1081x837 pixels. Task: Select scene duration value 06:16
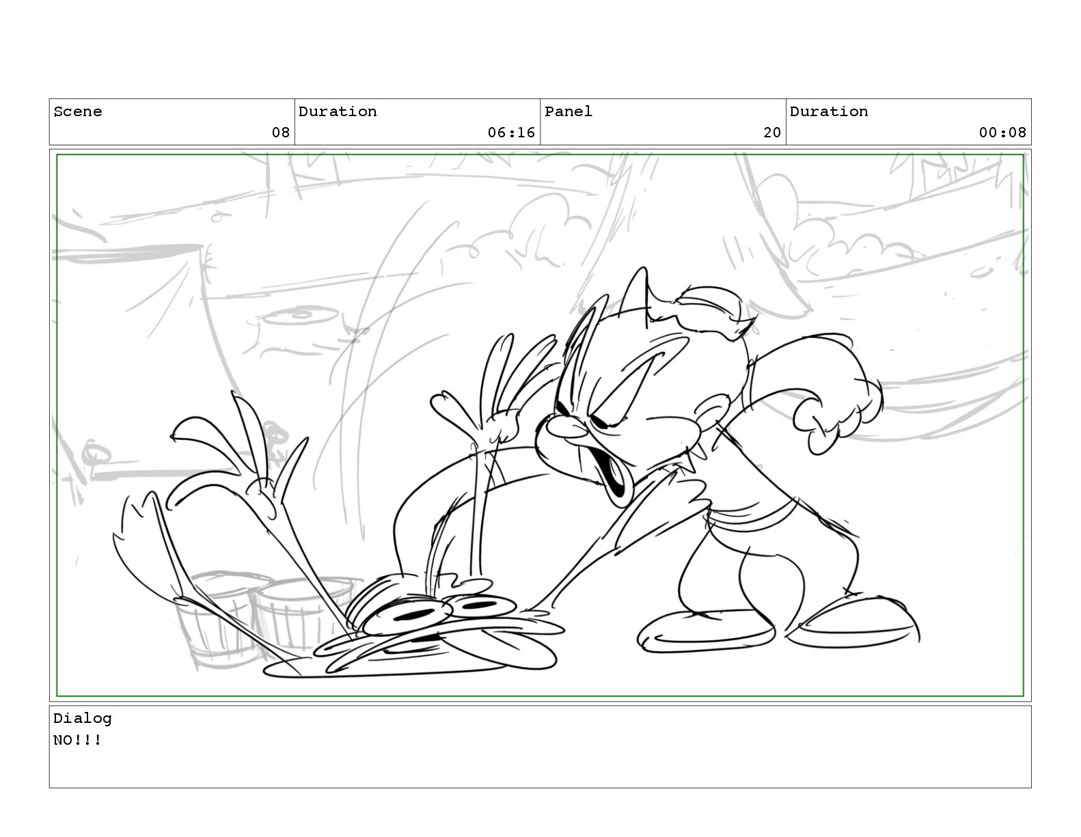coord(511,133)
